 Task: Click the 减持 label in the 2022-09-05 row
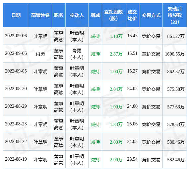pyautogui.click(x=95, y=72)
